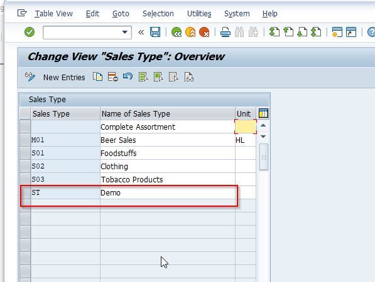This screenshot has width=375, height=282.
Task: Click the green checkmark Enter icon
Action: tap(30, 32)
